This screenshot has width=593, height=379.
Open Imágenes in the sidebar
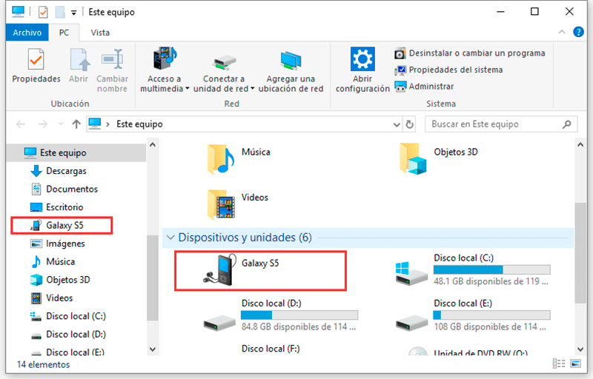58,244
